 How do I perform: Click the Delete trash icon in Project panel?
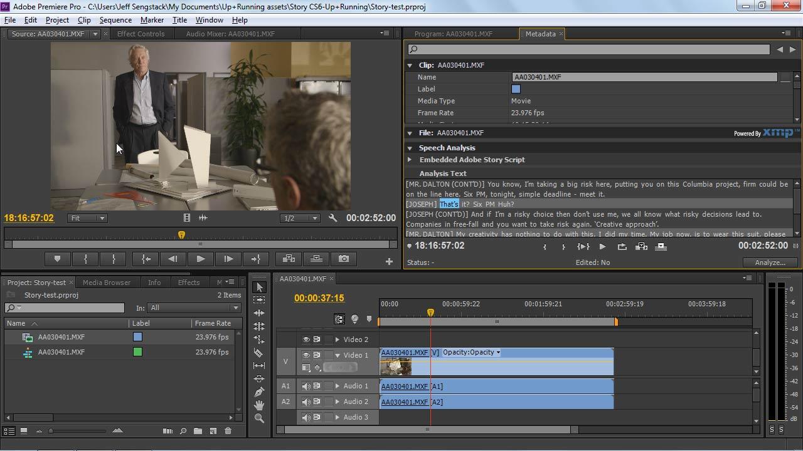228,431
